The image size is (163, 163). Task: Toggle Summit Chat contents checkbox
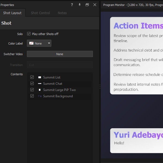[x=32, y=83]
